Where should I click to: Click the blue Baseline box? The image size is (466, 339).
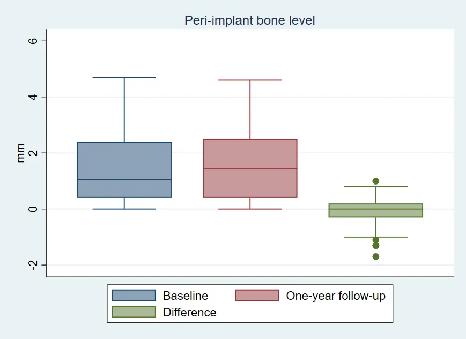coord(124,170)
